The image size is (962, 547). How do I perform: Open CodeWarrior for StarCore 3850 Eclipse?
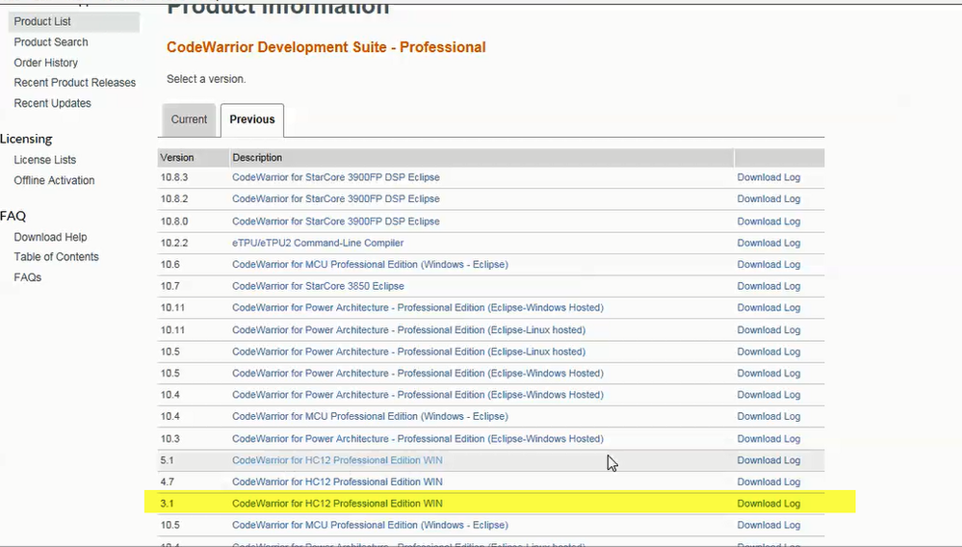318,286
